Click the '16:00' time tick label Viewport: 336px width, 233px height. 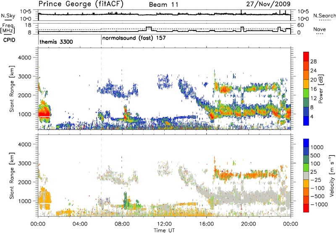point(206,224)
